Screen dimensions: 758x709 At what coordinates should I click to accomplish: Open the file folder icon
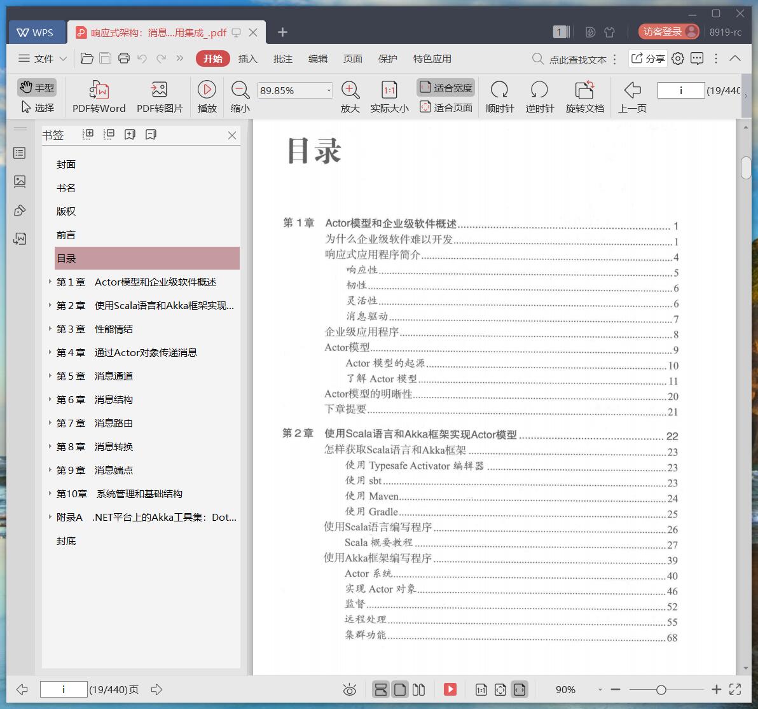[x=87, y=59]
